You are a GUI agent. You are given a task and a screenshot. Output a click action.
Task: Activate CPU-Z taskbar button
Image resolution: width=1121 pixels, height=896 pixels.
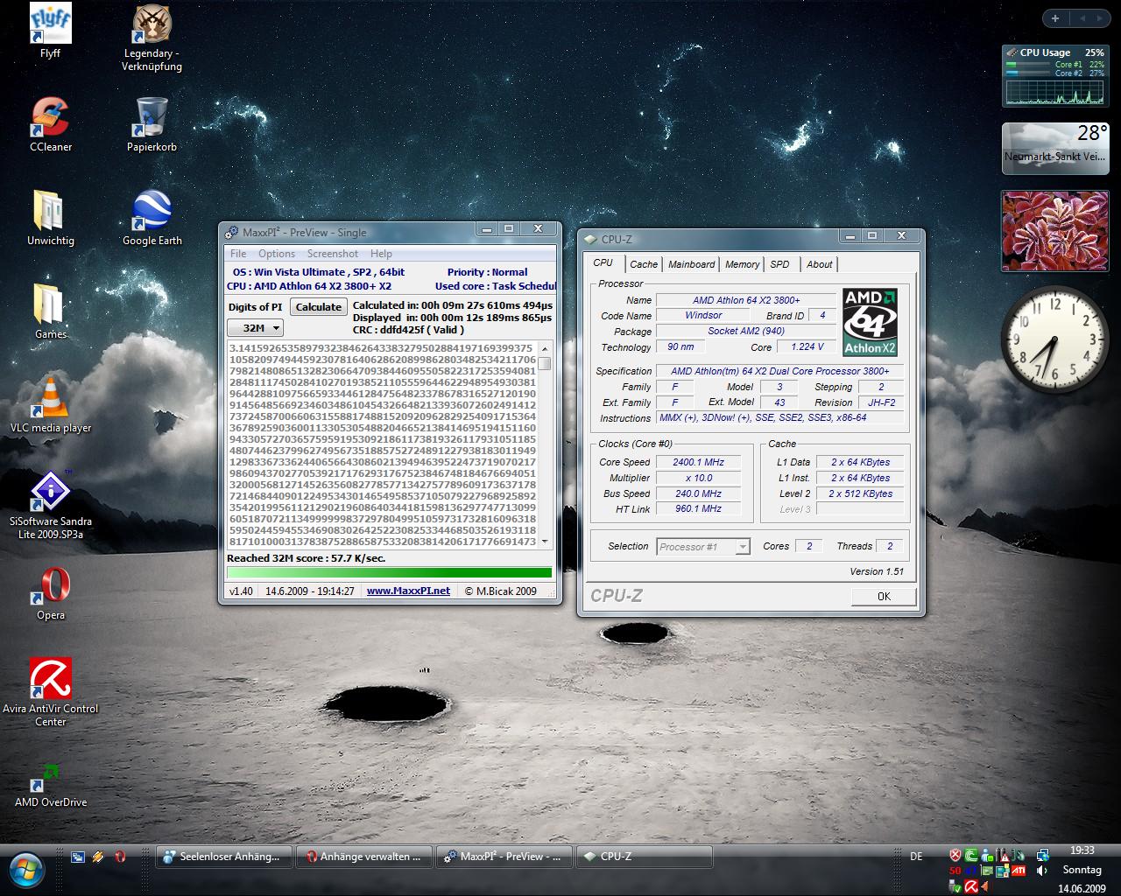645,857
